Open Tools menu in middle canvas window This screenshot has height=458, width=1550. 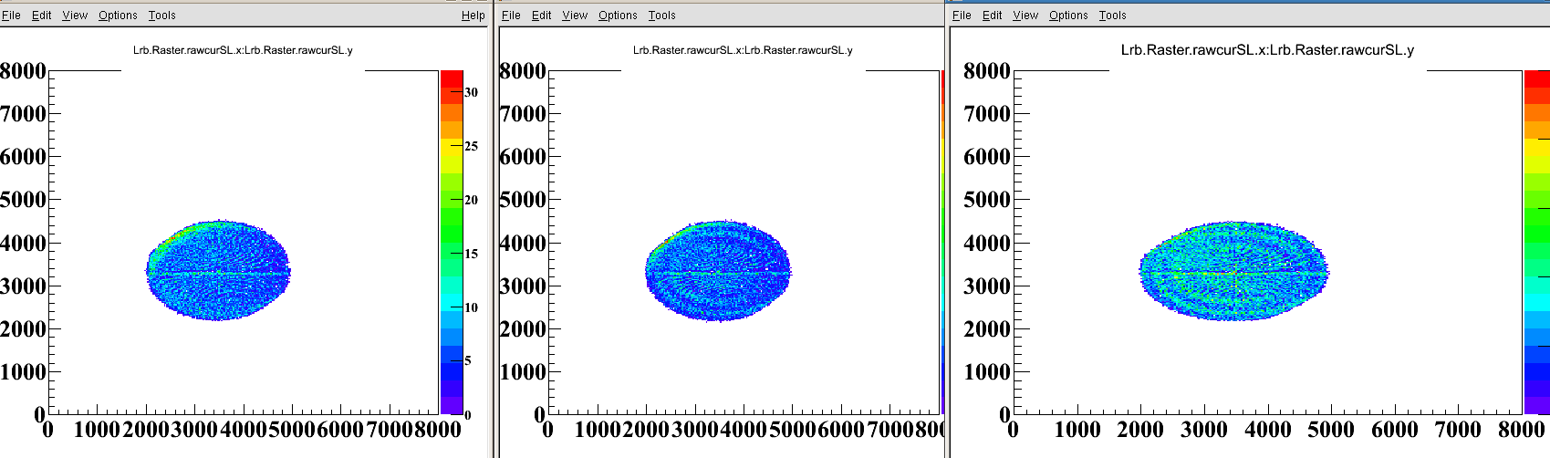(x=662, y=16)
